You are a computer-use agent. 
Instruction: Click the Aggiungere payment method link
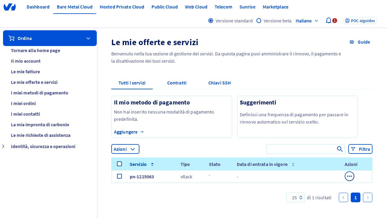tap(126, 132)
